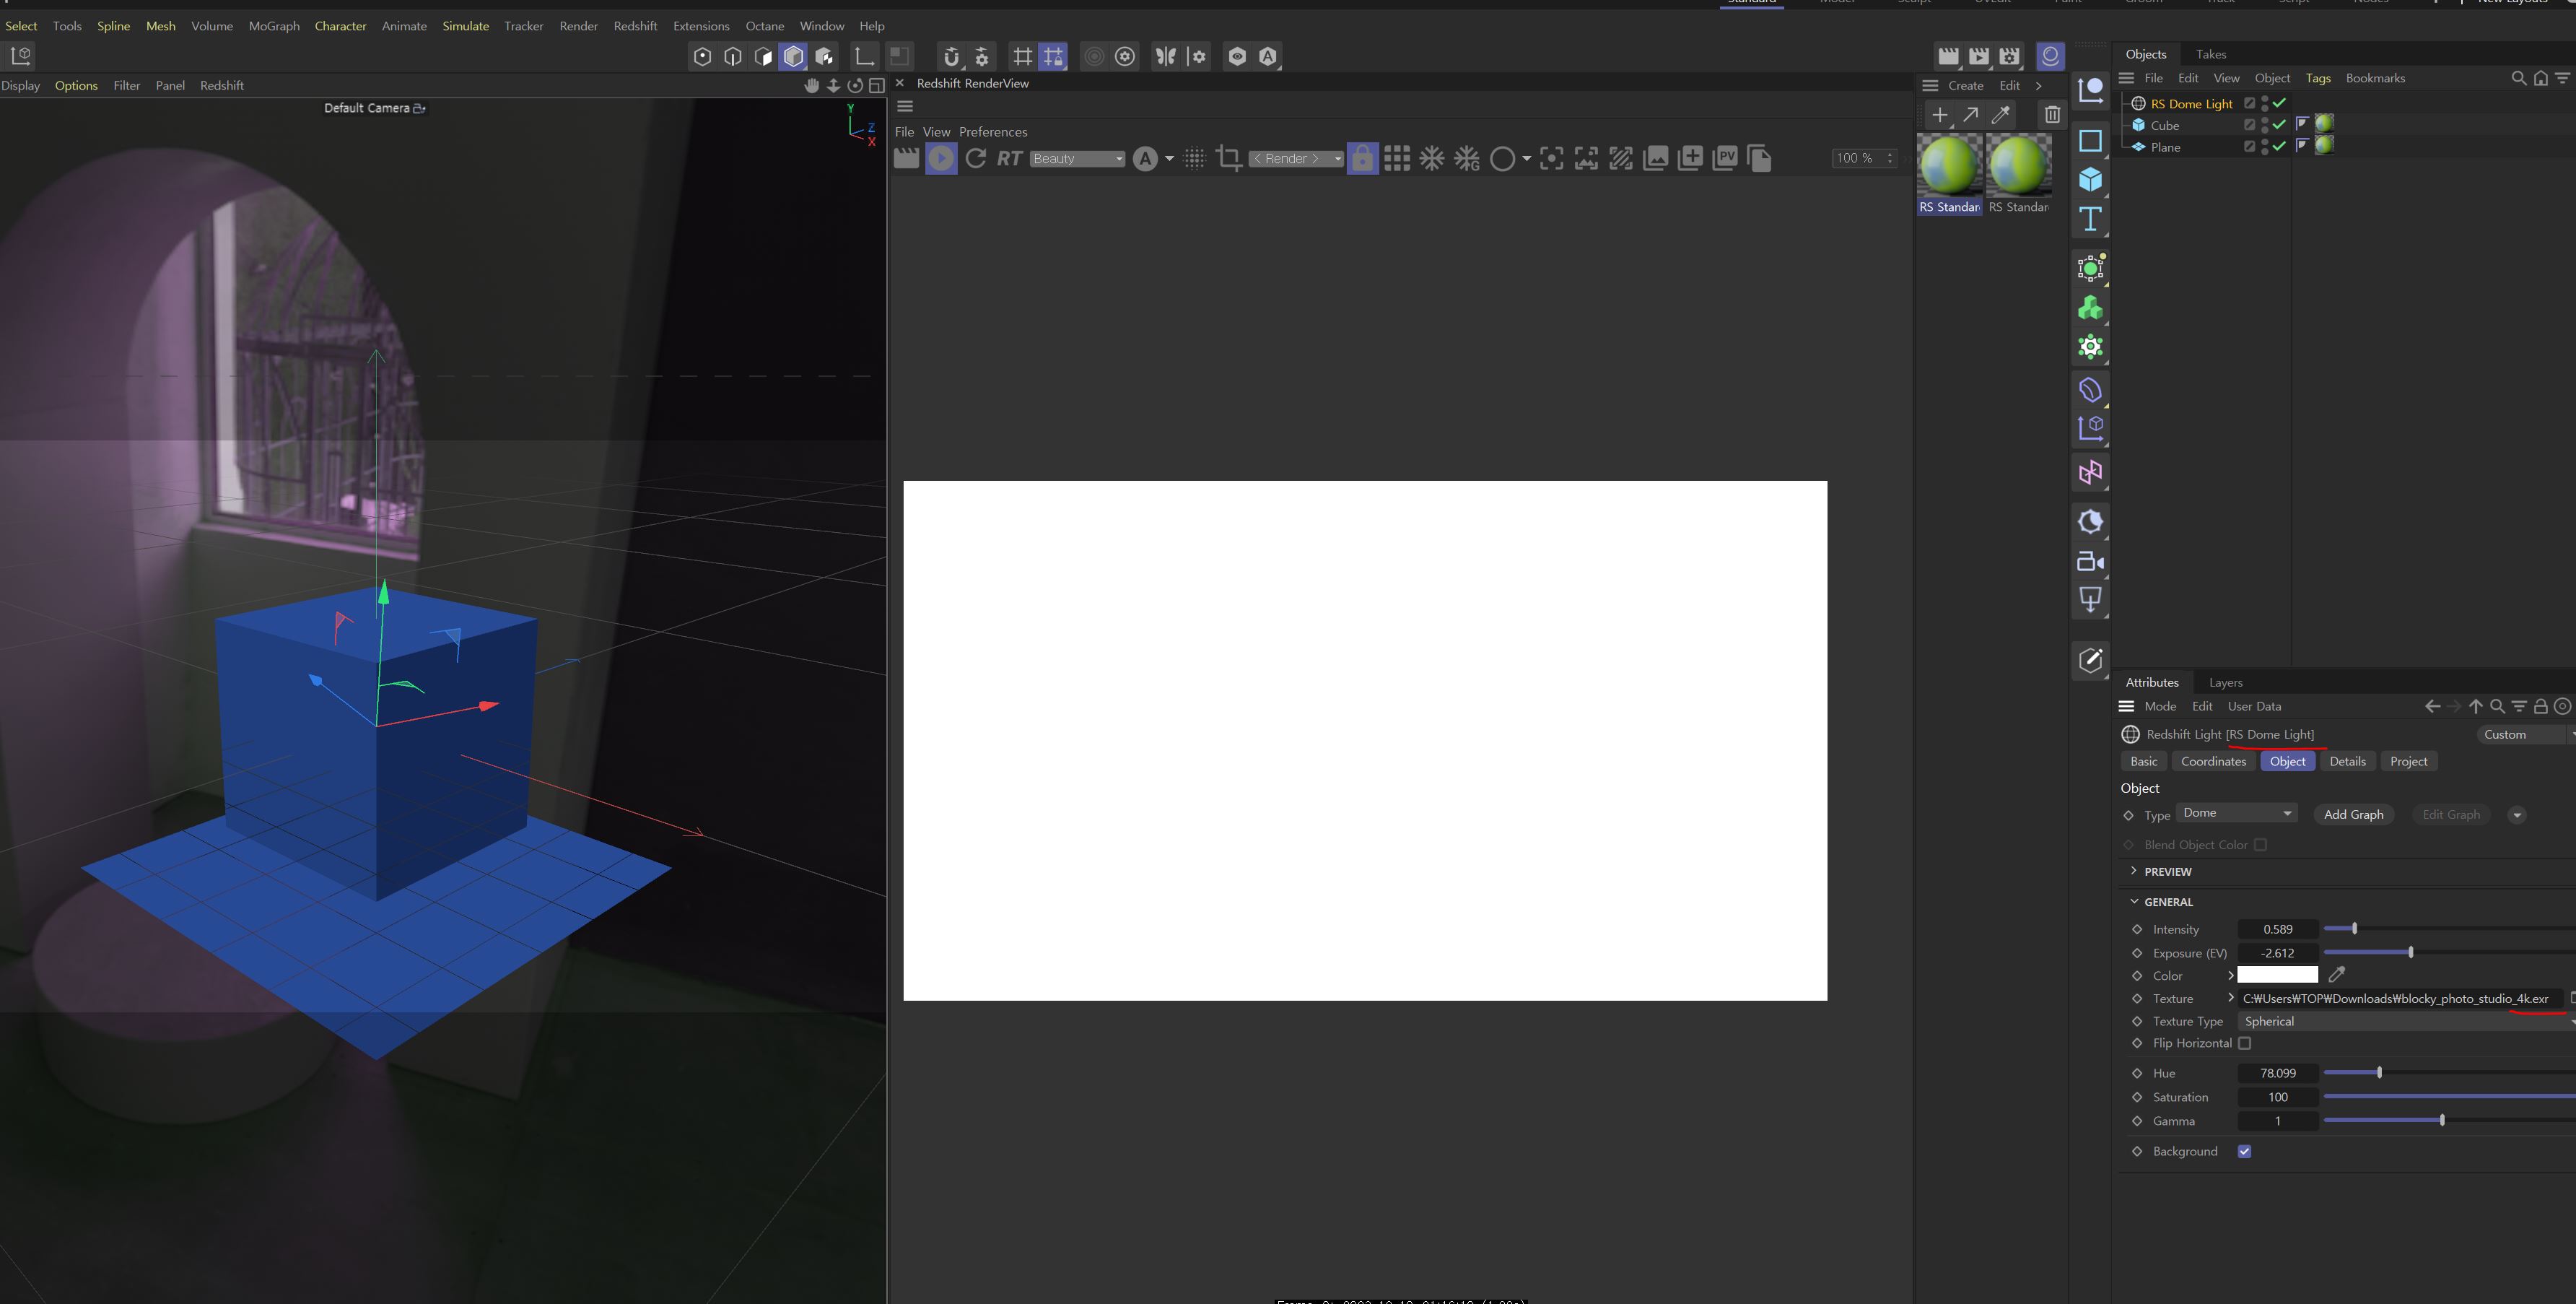The image size is (2576, 1304).
Task: Open the Redshift menu in top bar
Action: pos(635,26)
